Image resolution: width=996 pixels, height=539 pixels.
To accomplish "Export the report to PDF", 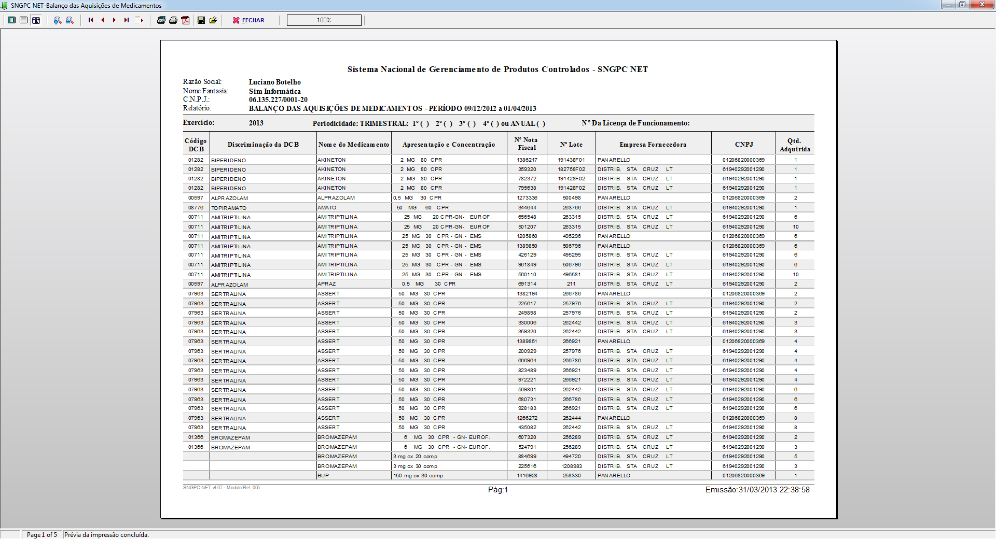I will coord(185,20).
